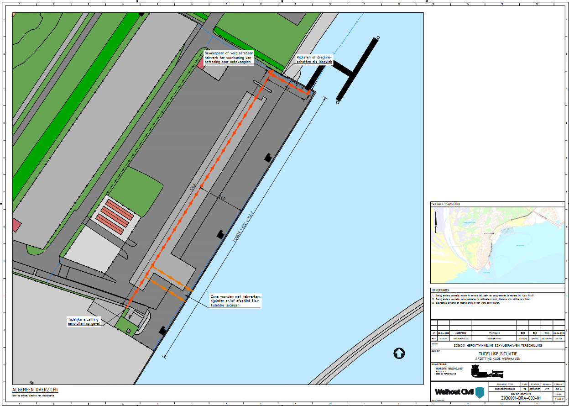Screen dimensions: 569x406
Task: Click the 'OPMERKINGEN' notes heading
Action: (440, 290)
